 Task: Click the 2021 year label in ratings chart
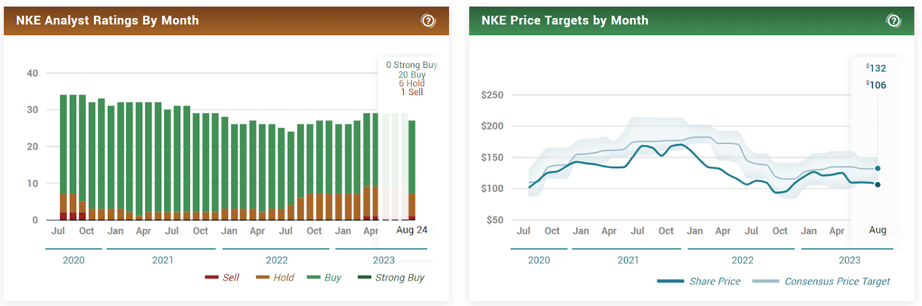[163, 260]
